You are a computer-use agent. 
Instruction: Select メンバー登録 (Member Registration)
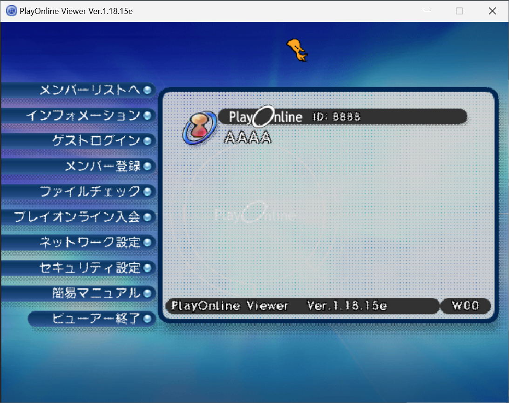pos(102,166)
